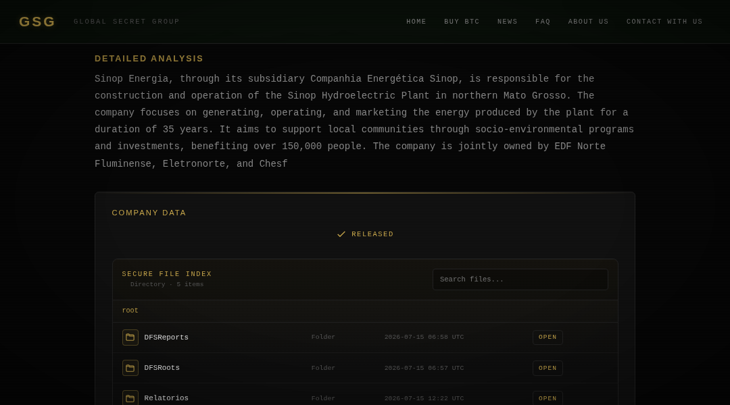Click the root breadcrumb path

(130, 310)
